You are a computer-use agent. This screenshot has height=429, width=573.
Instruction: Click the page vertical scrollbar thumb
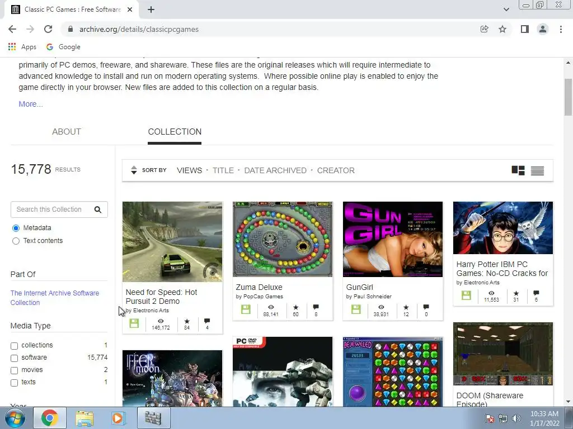tap(568, 97)
